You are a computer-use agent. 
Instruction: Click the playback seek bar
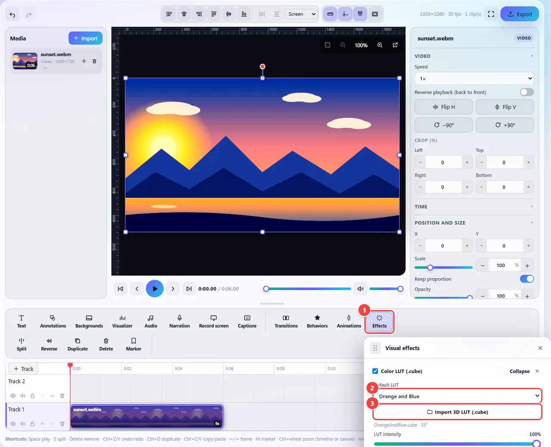click(308, 289)
